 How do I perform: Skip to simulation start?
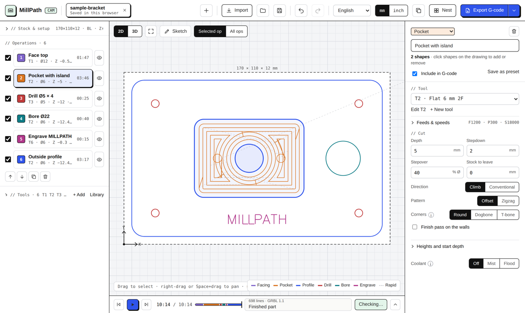pos(119,305)
